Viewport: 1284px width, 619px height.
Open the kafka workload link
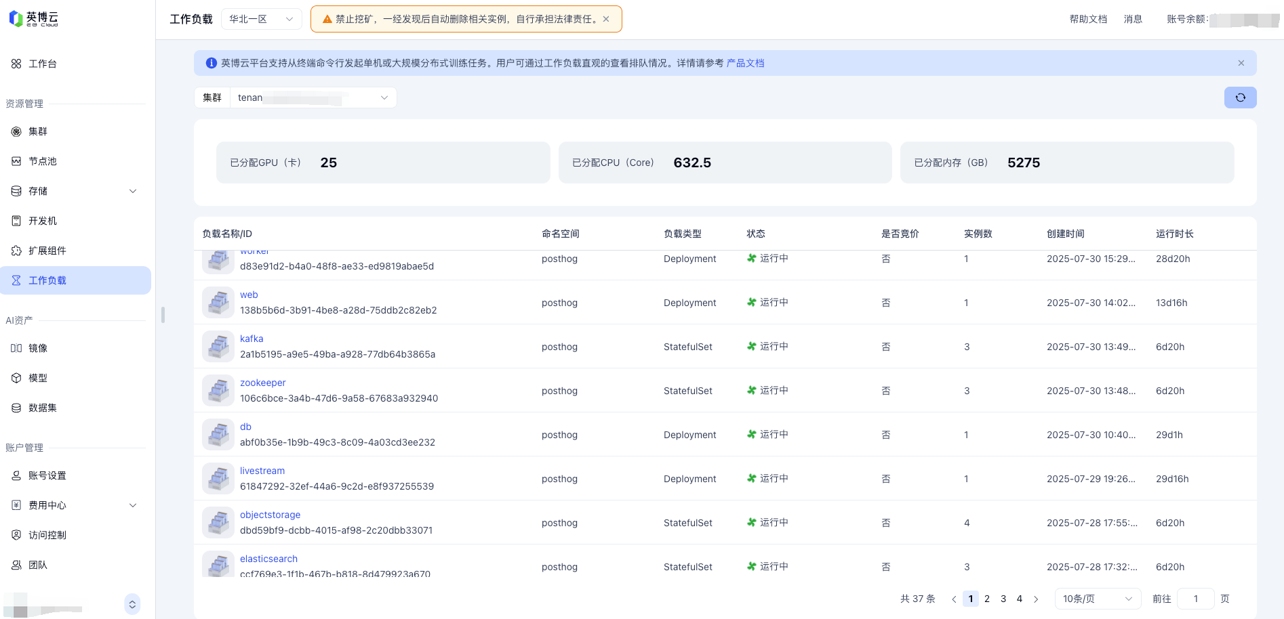[252, 339]
